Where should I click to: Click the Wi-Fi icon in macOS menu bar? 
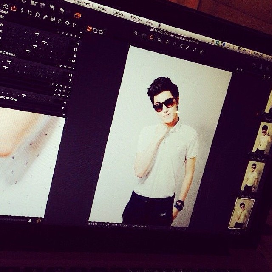click(x=239, y=48)
